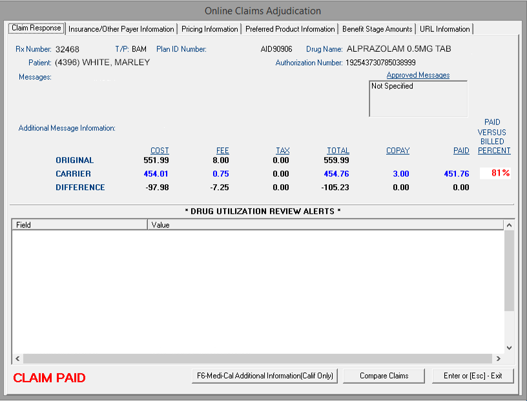Click the horizontal scrollbar track in alerts
This screenshot has height=401, width=527.
tap(258, 358)
